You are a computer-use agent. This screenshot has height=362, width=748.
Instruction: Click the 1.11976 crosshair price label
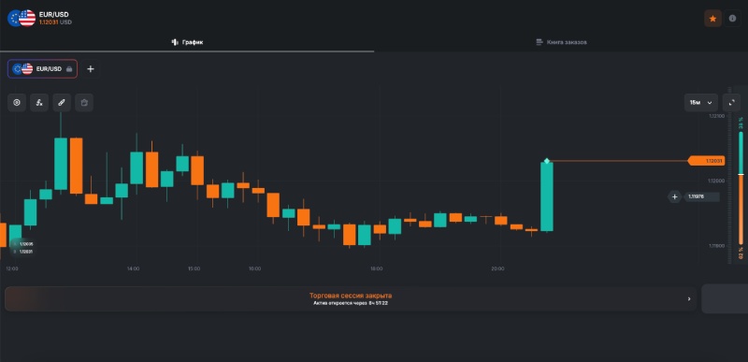pyautogui.click(x=701, y=196)
